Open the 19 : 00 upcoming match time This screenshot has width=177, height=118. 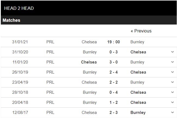click(x=114, y=42)
